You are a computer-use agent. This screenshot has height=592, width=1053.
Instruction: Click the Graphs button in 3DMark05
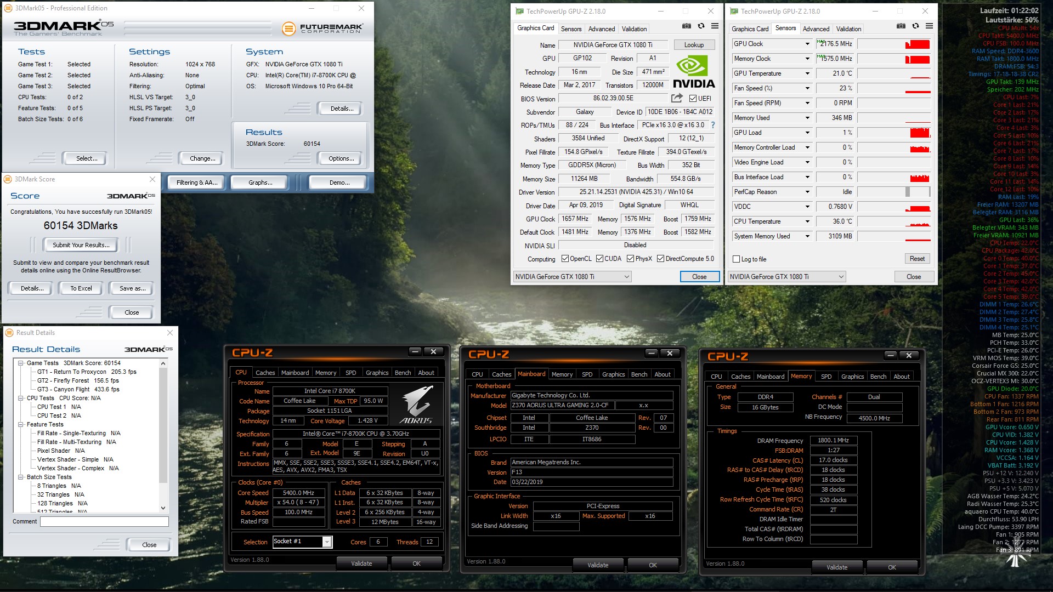(x=260, y=183)
